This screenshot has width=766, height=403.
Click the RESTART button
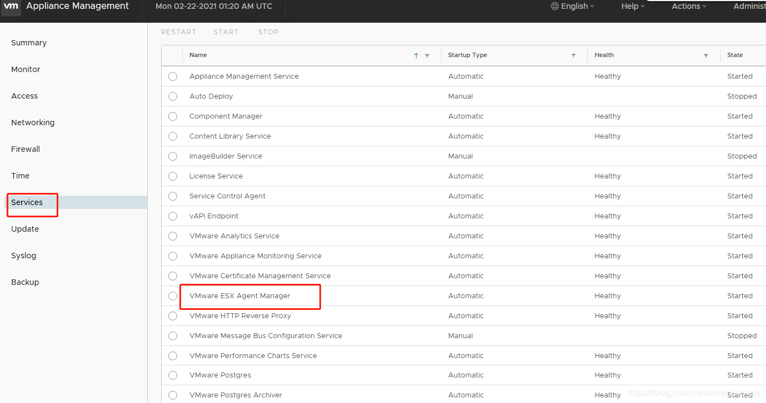(178, 32)
